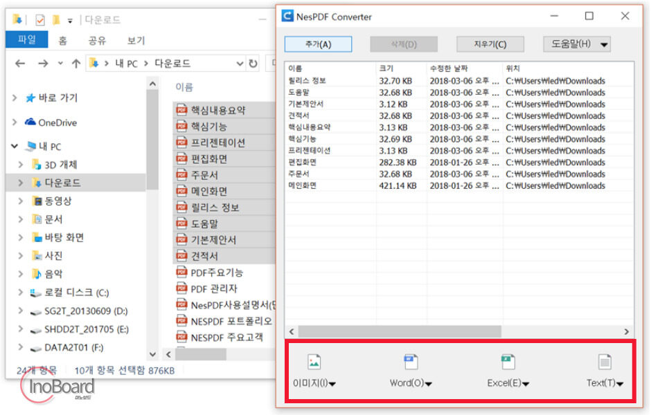The image size is (651, 415).
Task: Select the 프리젠테이션 PDF file icon in Explorer
Action: pyautogui.click(x=181, y=142)
